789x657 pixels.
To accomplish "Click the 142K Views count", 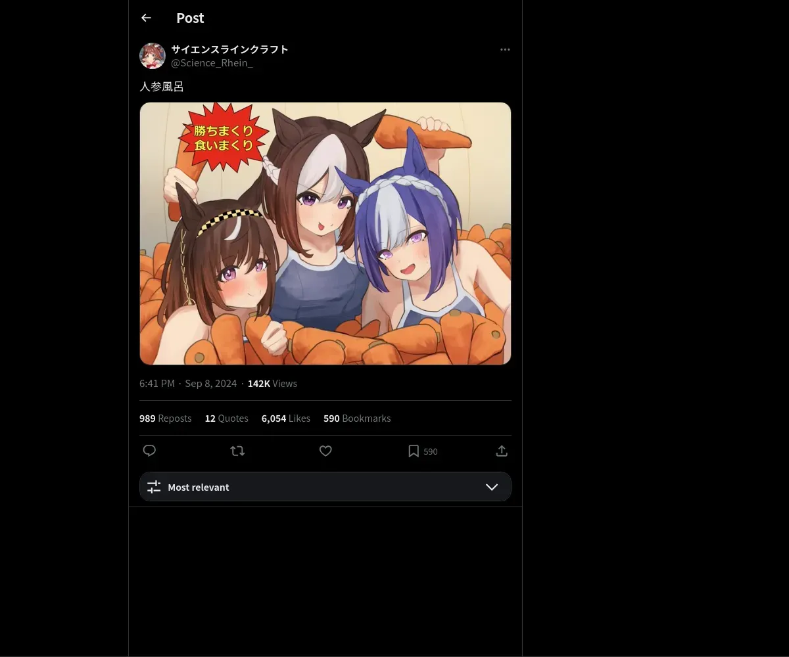I will coord(272,384).
